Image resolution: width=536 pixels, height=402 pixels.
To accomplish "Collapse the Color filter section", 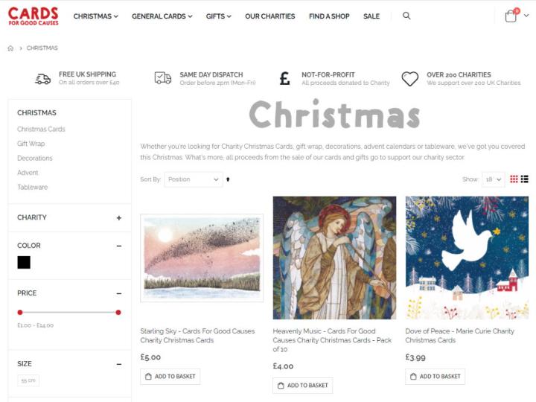I will [x=118, y=246].
